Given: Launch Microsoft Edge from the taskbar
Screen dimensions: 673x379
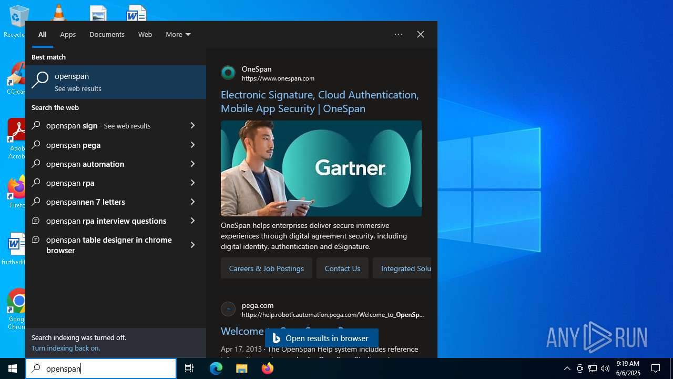Looking at the screenshot, I should [216, 368].
